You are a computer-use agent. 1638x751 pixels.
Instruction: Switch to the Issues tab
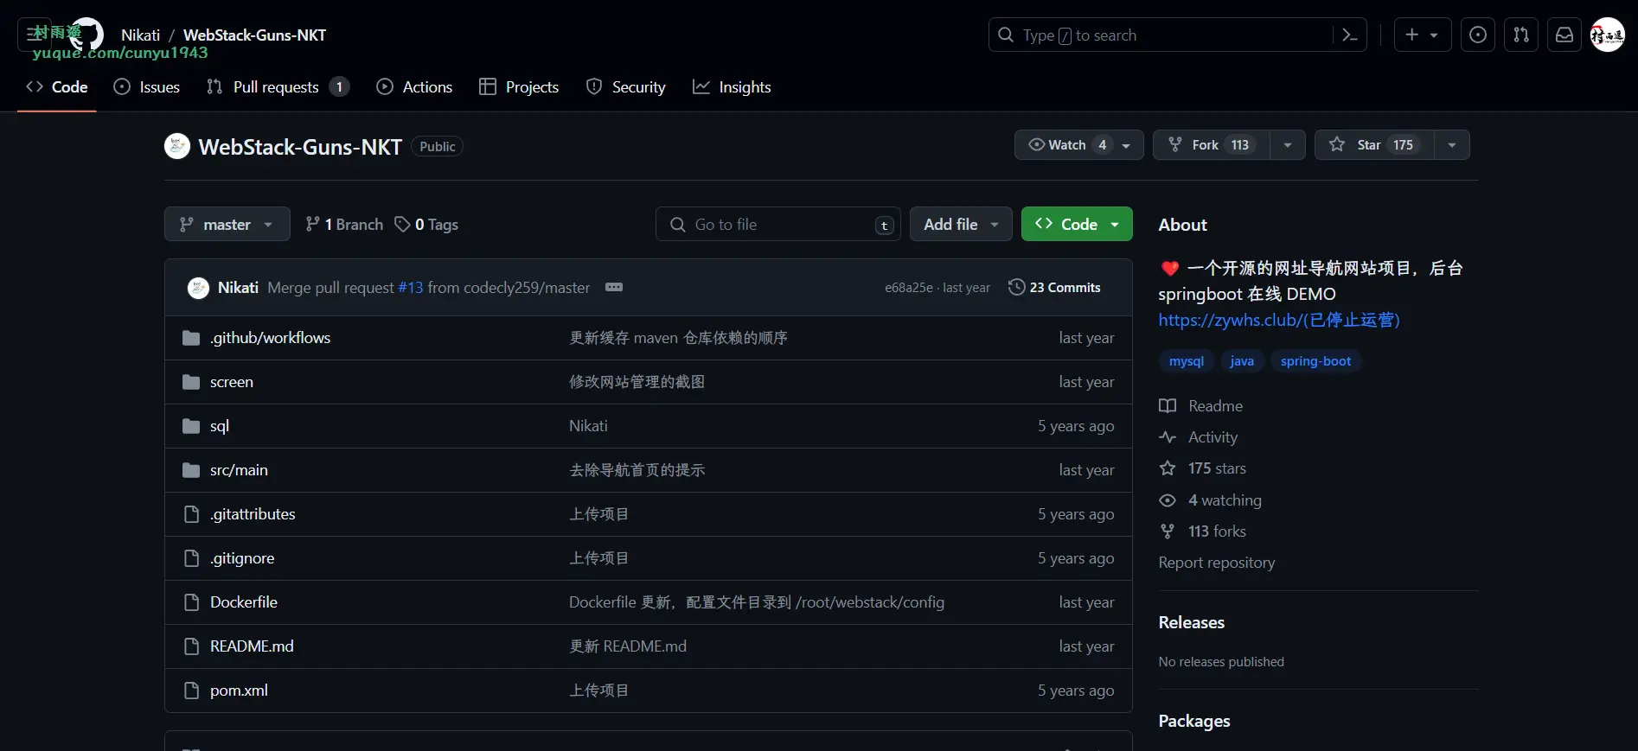tap(147, 87)
